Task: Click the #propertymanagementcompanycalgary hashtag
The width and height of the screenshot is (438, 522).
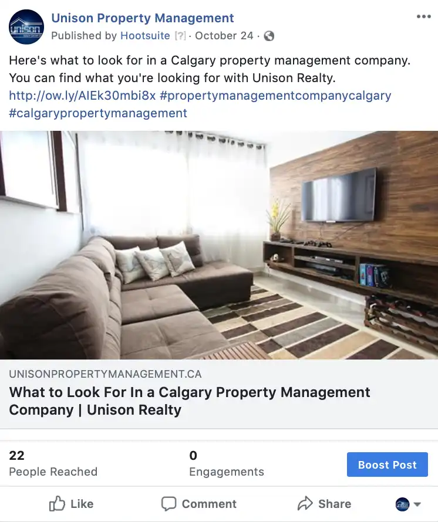Action: pyautogui.click(x=275, y=96)
